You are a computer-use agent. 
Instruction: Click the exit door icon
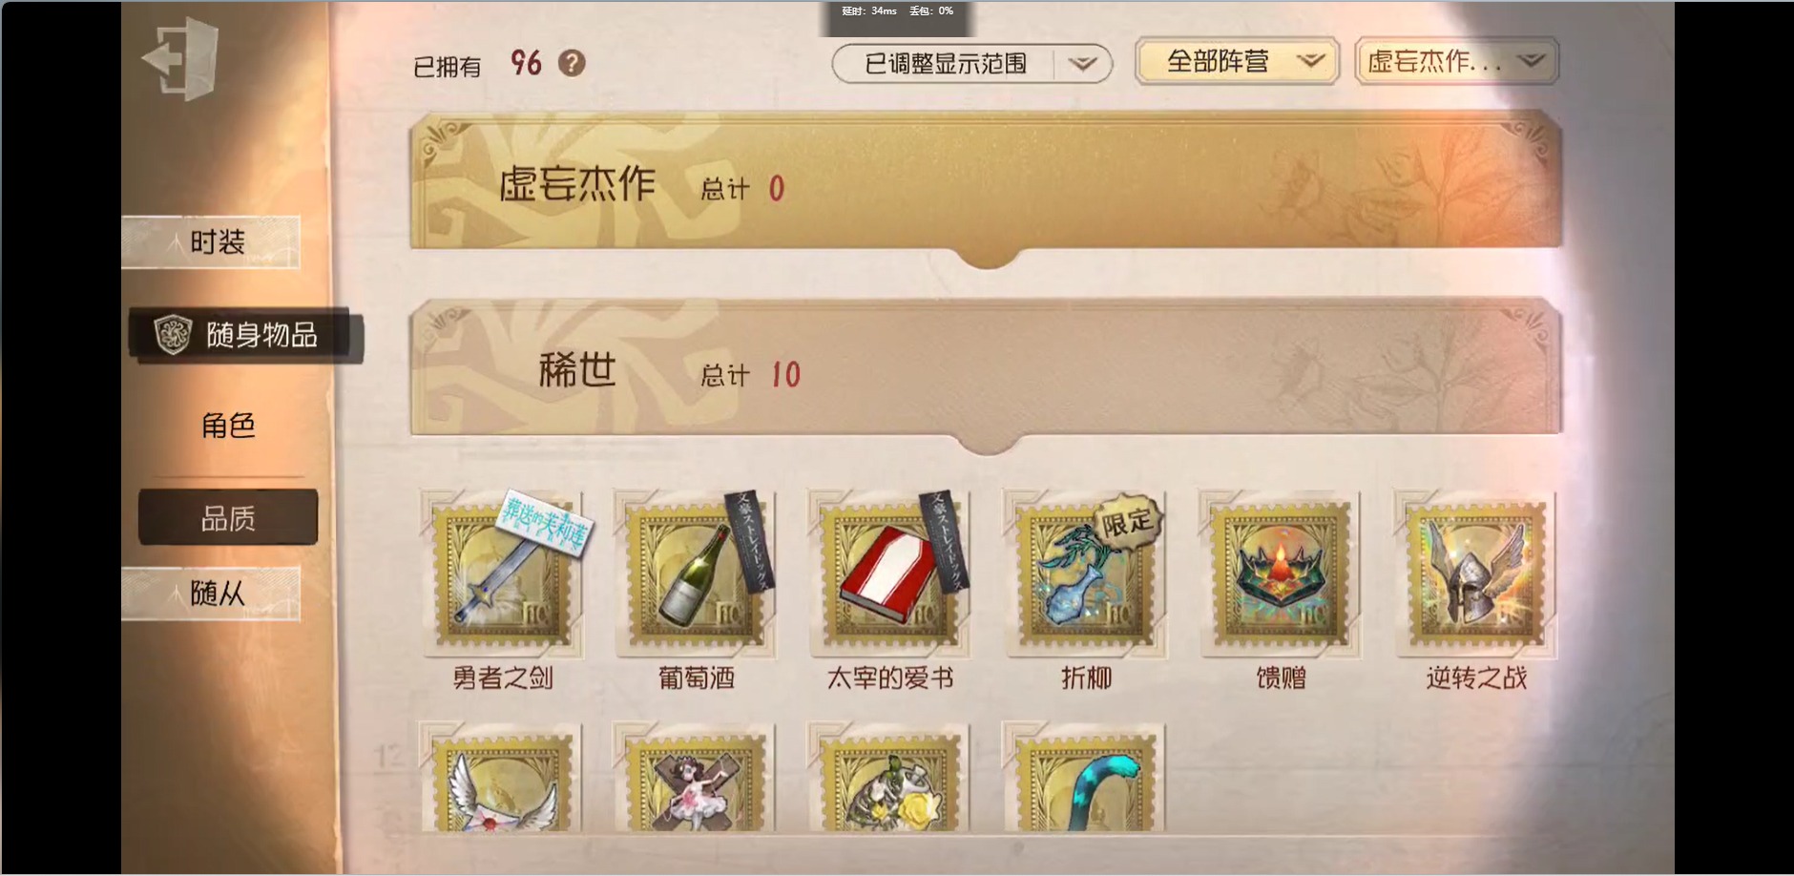pos(180,59)
